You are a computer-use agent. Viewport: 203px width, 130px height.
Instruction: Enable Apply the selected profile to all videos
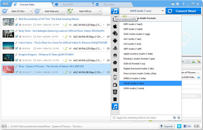pyautogui.click(x=114, y=118)
